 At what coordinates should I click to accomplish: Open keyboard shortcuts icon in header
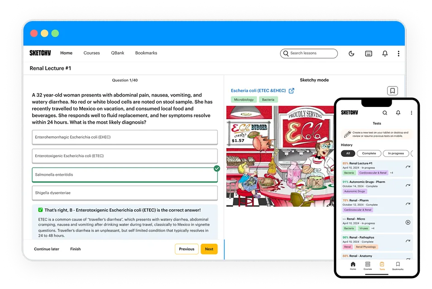coord(368,53)
